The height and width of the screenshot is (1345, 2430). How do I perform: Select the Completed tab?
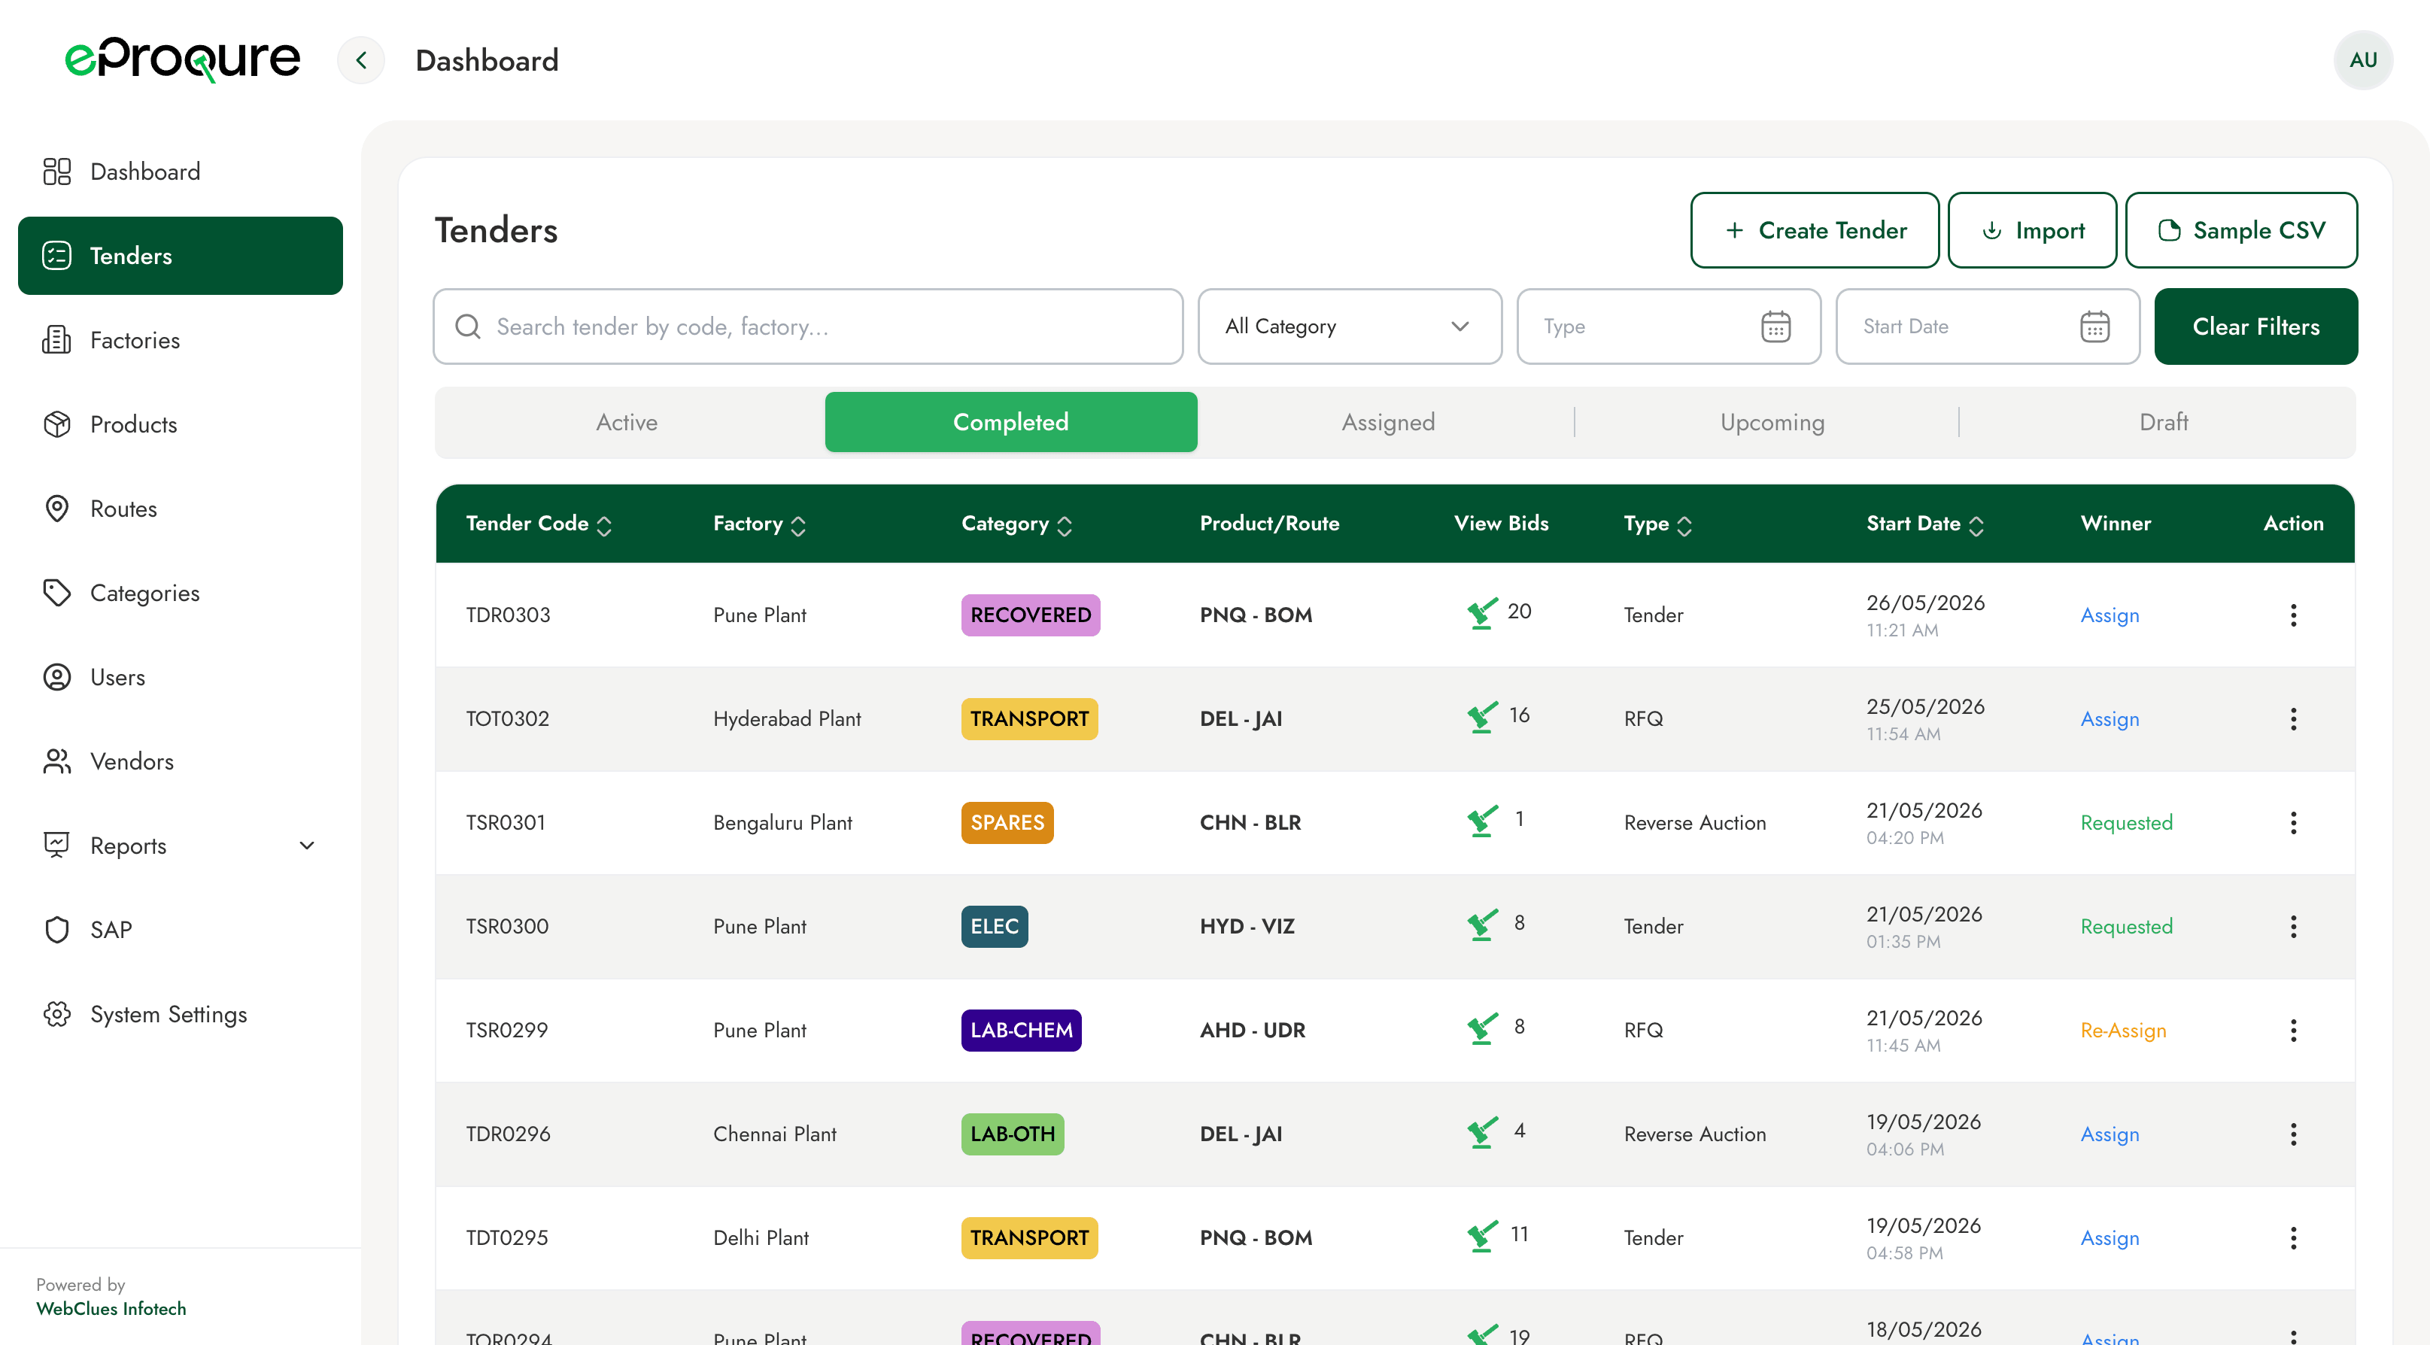[x=1010, y=423]
